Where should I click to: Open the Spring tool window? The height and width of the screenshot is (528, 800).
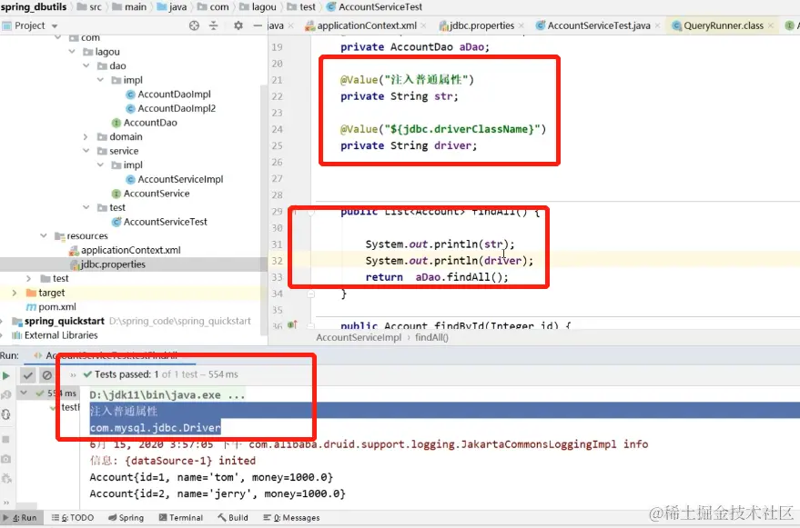click(x=126, y=518)
